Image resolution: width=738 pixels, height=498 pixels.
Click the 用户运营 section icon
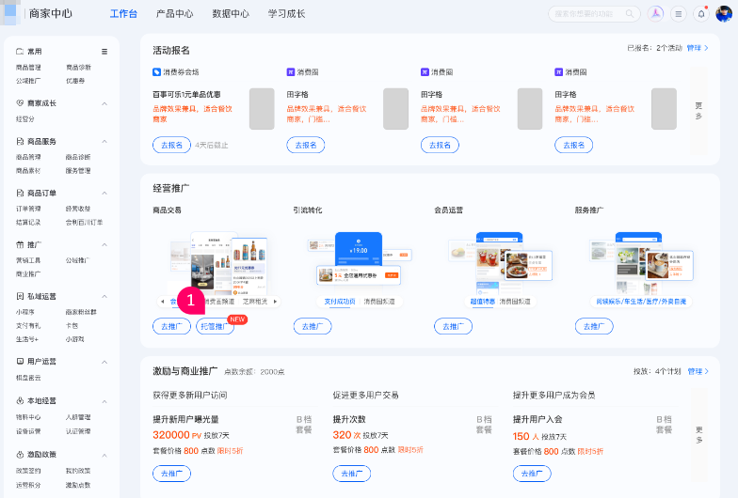20,361
